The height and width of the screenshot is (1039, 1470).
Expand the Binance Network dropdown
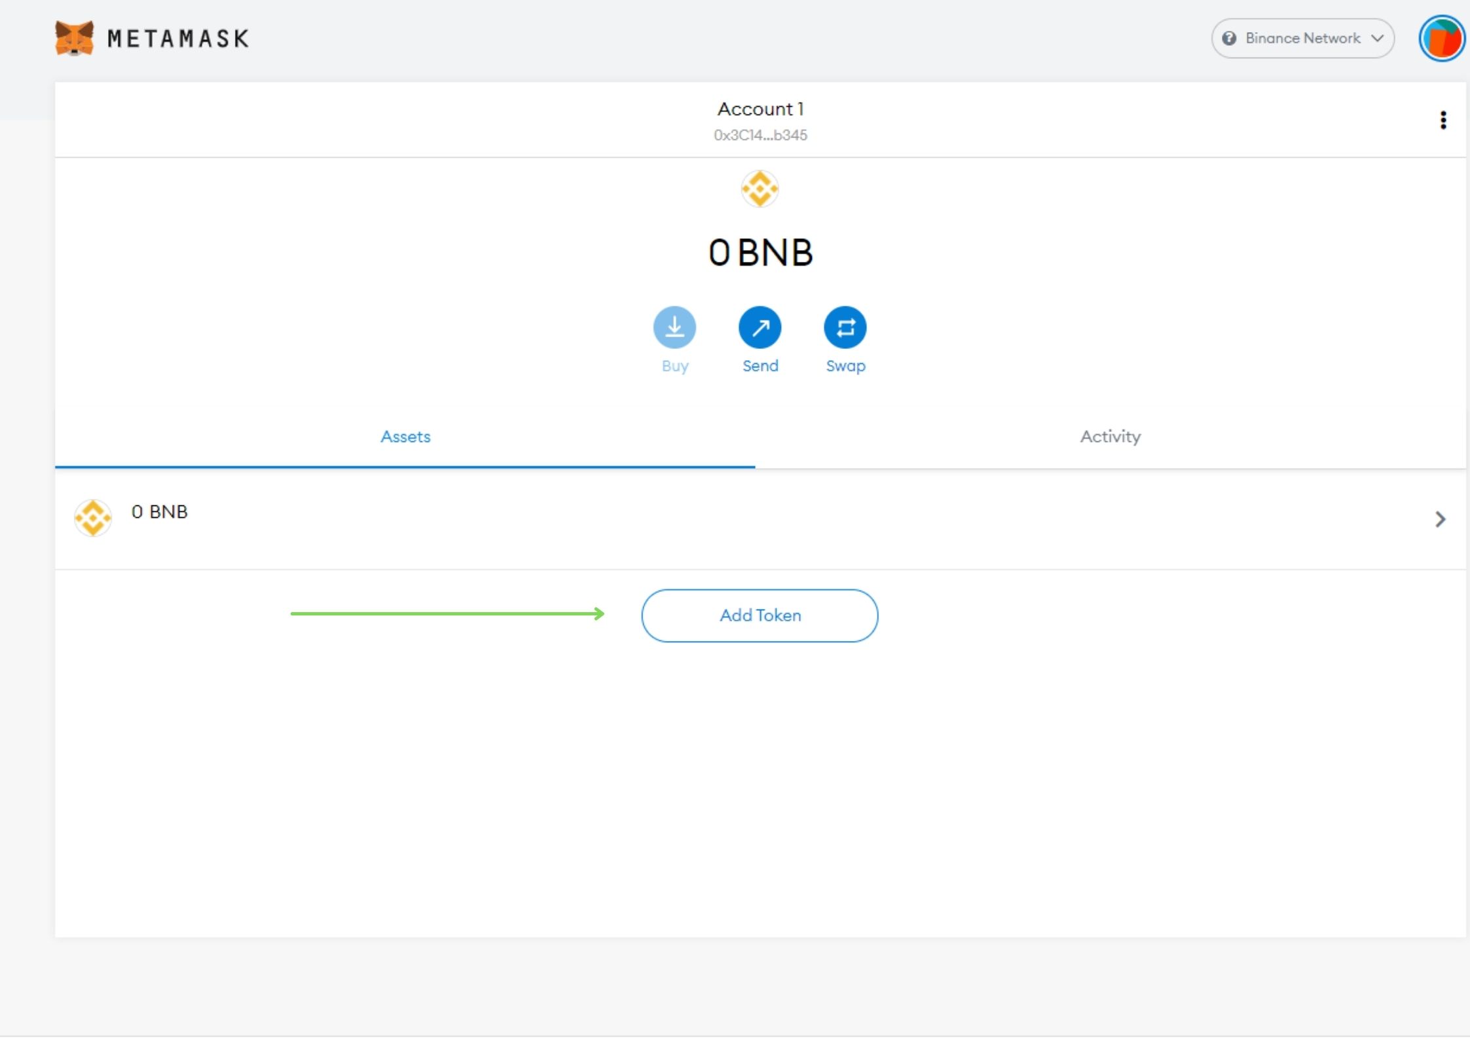tap(1302, 39)
